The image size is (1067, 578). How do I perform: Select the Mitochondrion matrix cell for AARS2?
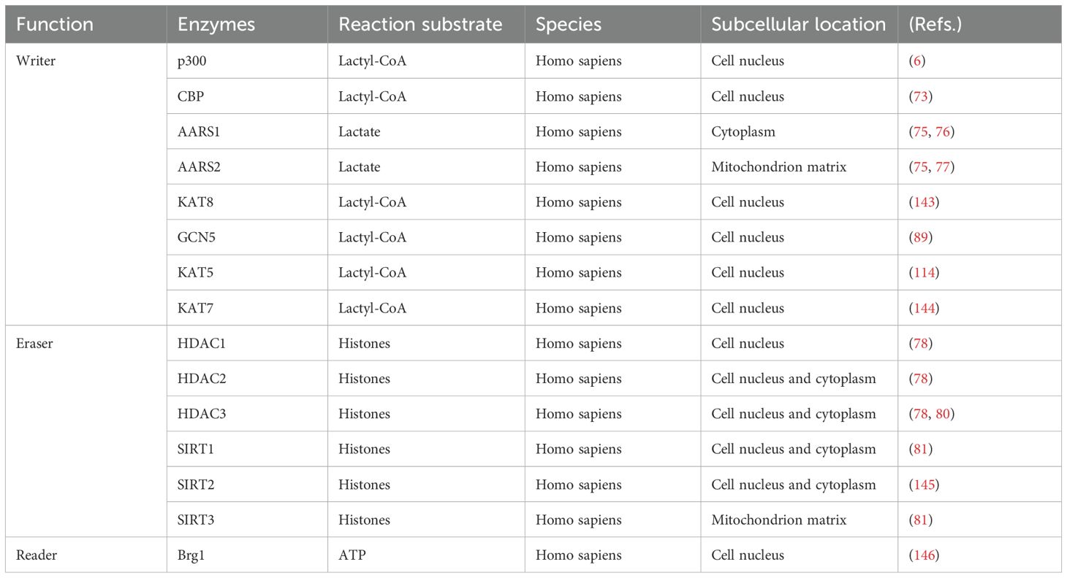[x=799, y=167]
